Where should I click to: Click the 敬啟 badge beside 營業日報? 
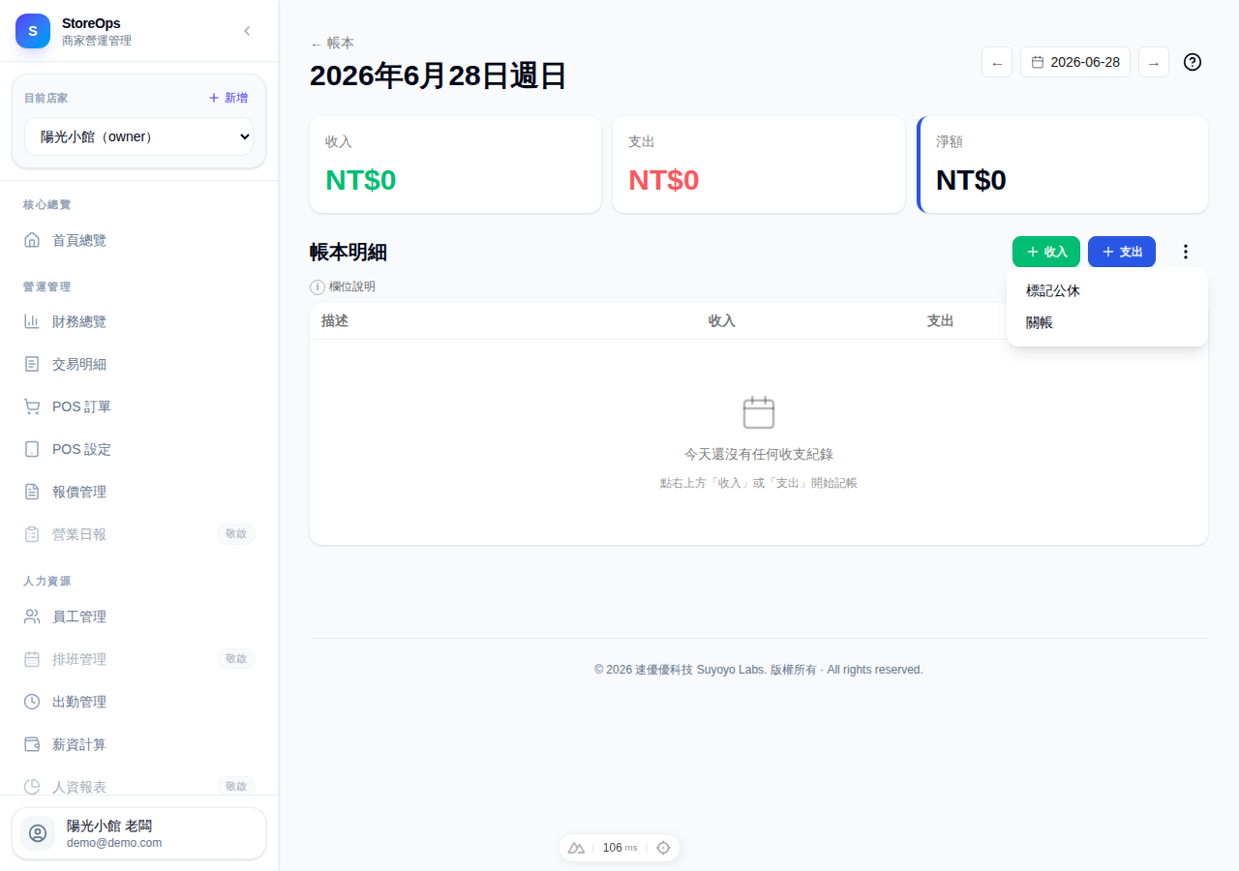click(x=236, y=534)
